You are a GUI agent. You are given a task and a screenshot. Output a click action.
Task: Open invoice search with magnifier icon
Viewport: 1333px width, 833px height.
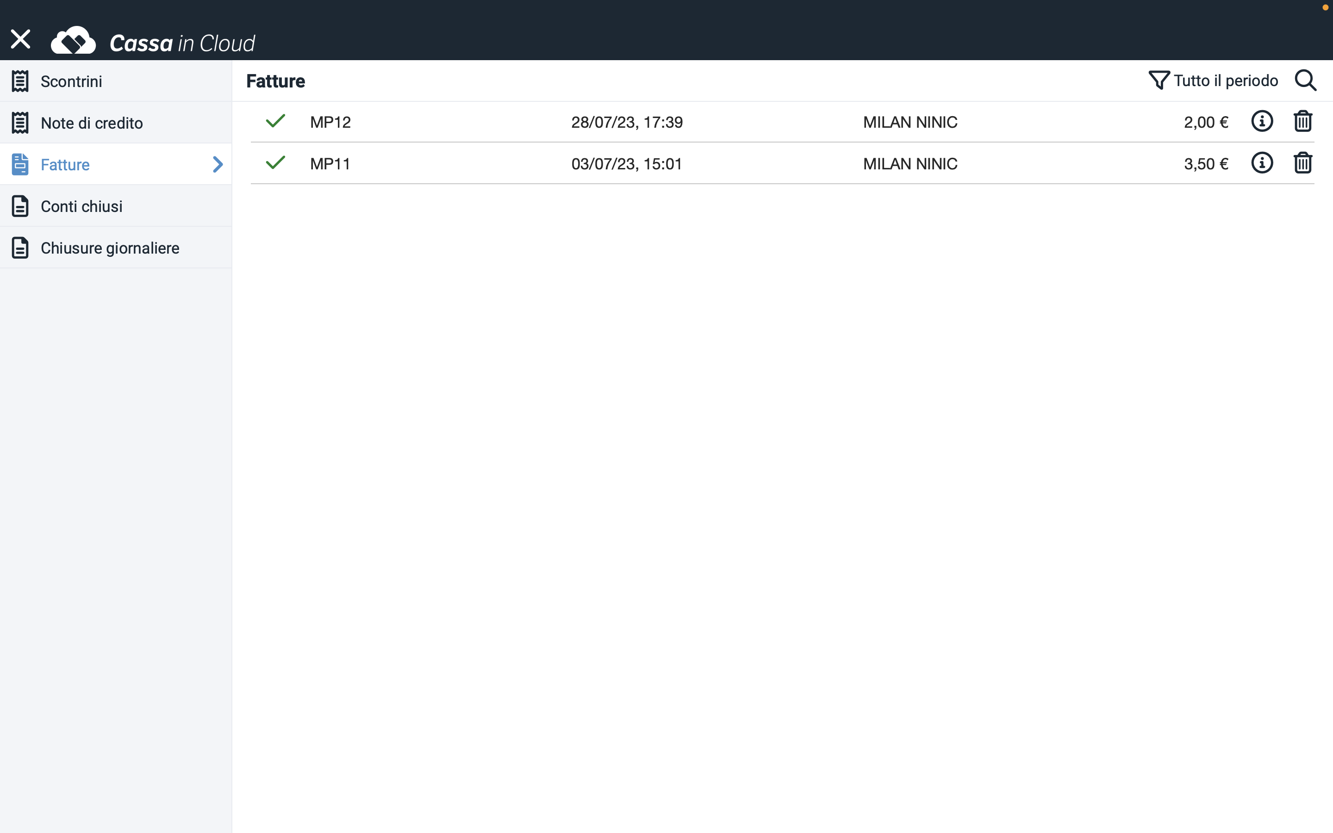point(1305,81)
